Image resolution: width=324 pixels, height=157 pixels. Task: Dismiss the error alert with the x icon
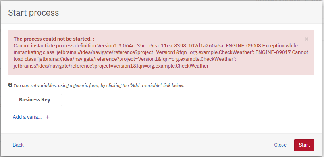(307, 39)
